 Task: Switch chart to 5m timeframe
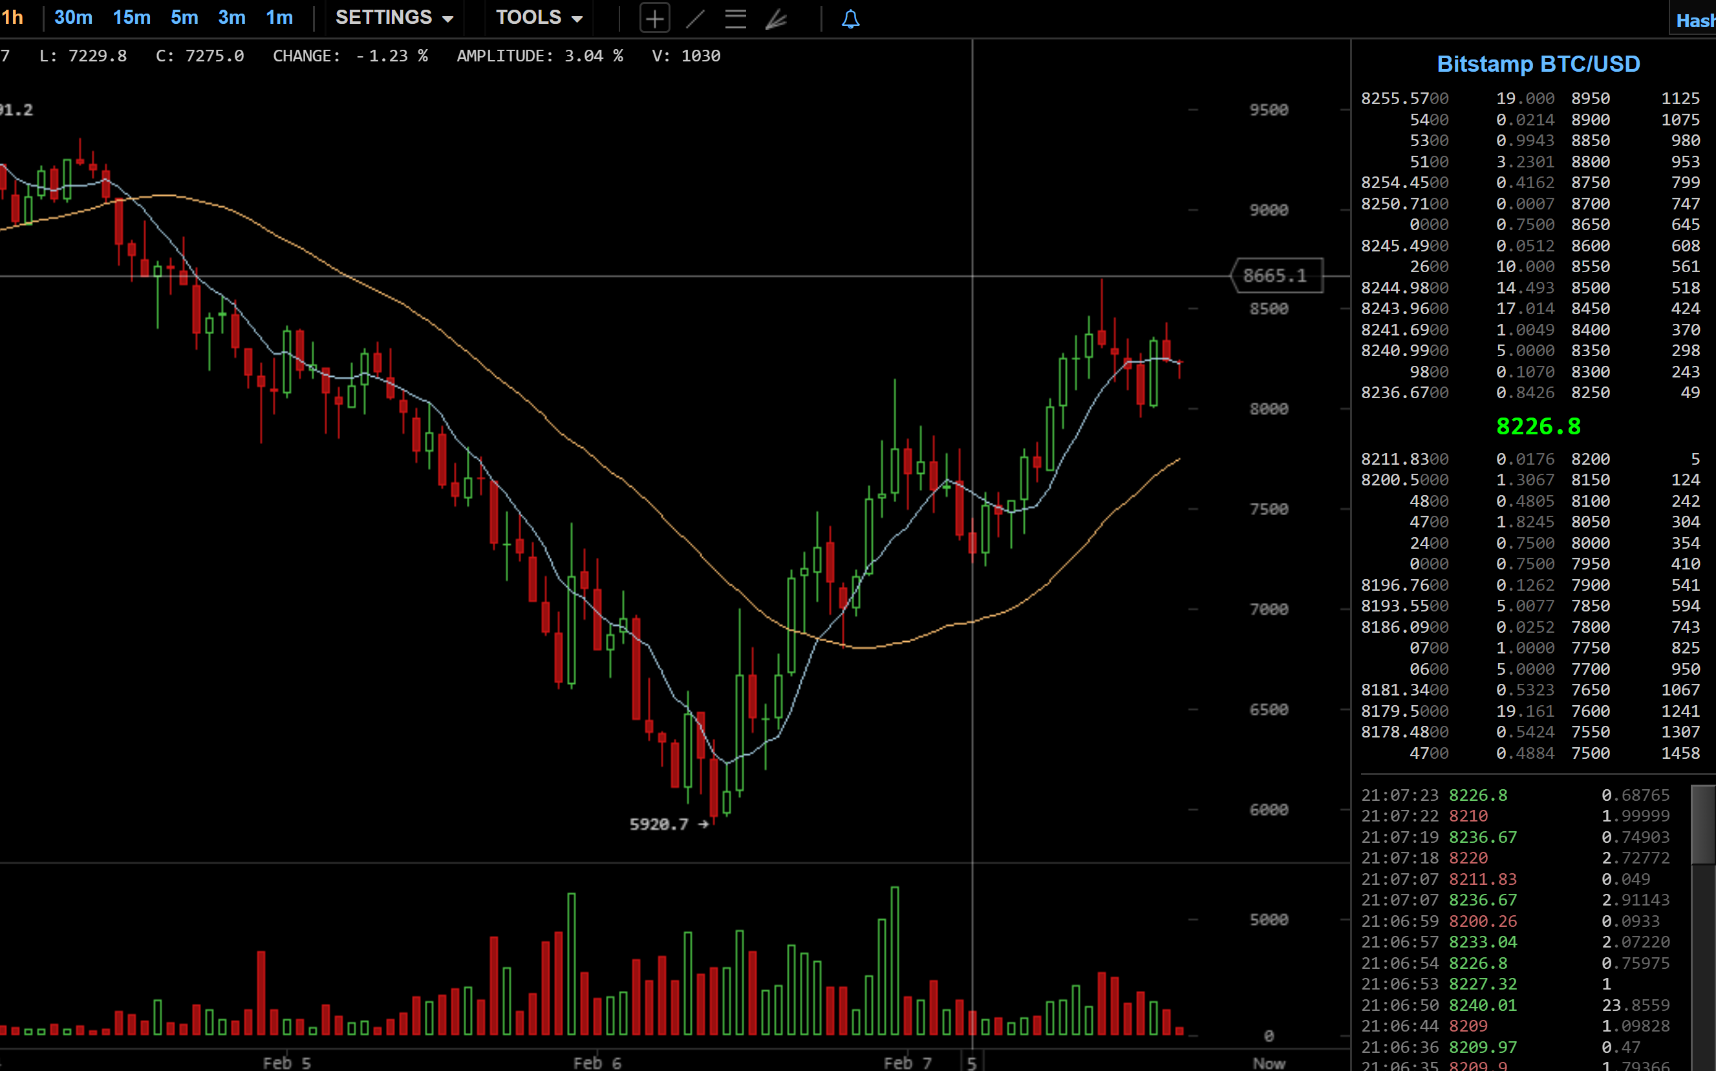184,17
